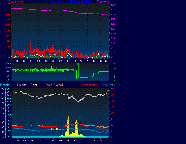The image size is (186, 144).
Task: Click the red 'Temperatura' legend label
Action: [89, 85]
